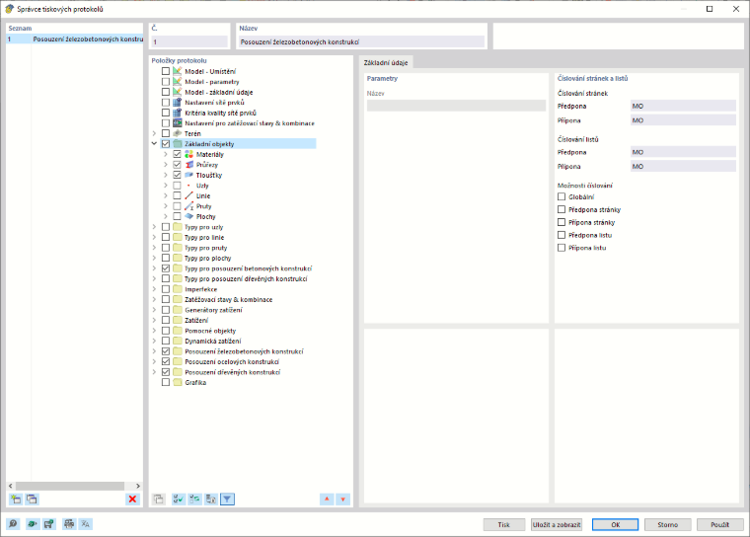Select Generátory zatížení tree item
The width and height of the screenshot is (750, 537).
click(213, 310)
